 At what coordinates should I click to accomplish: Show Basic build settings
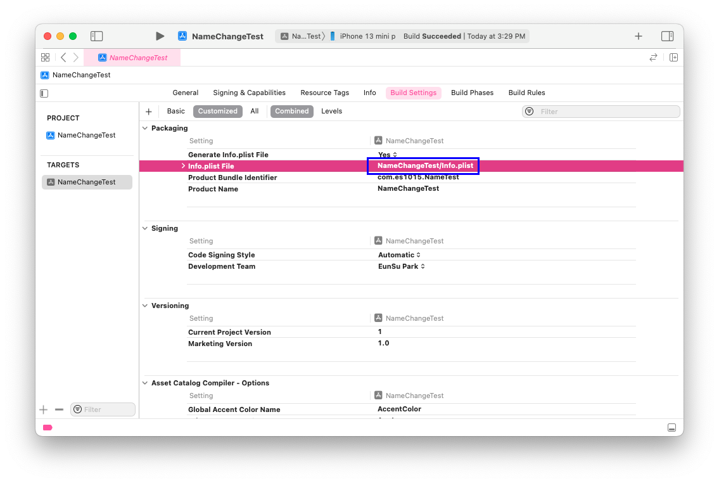tap(175, 111)
